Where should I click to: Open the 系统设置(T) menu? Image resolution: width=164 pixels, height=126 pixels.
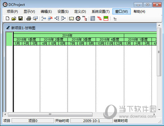pos(101,11)
